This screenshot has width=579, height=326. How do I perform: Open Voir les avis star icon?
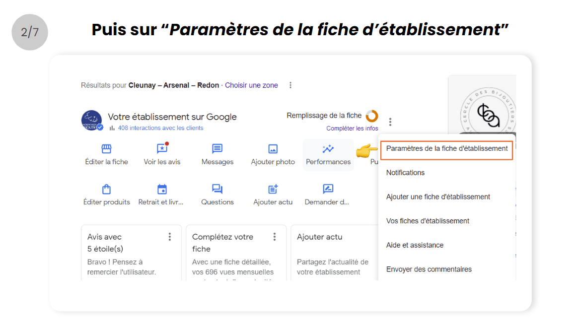(162, 148)
